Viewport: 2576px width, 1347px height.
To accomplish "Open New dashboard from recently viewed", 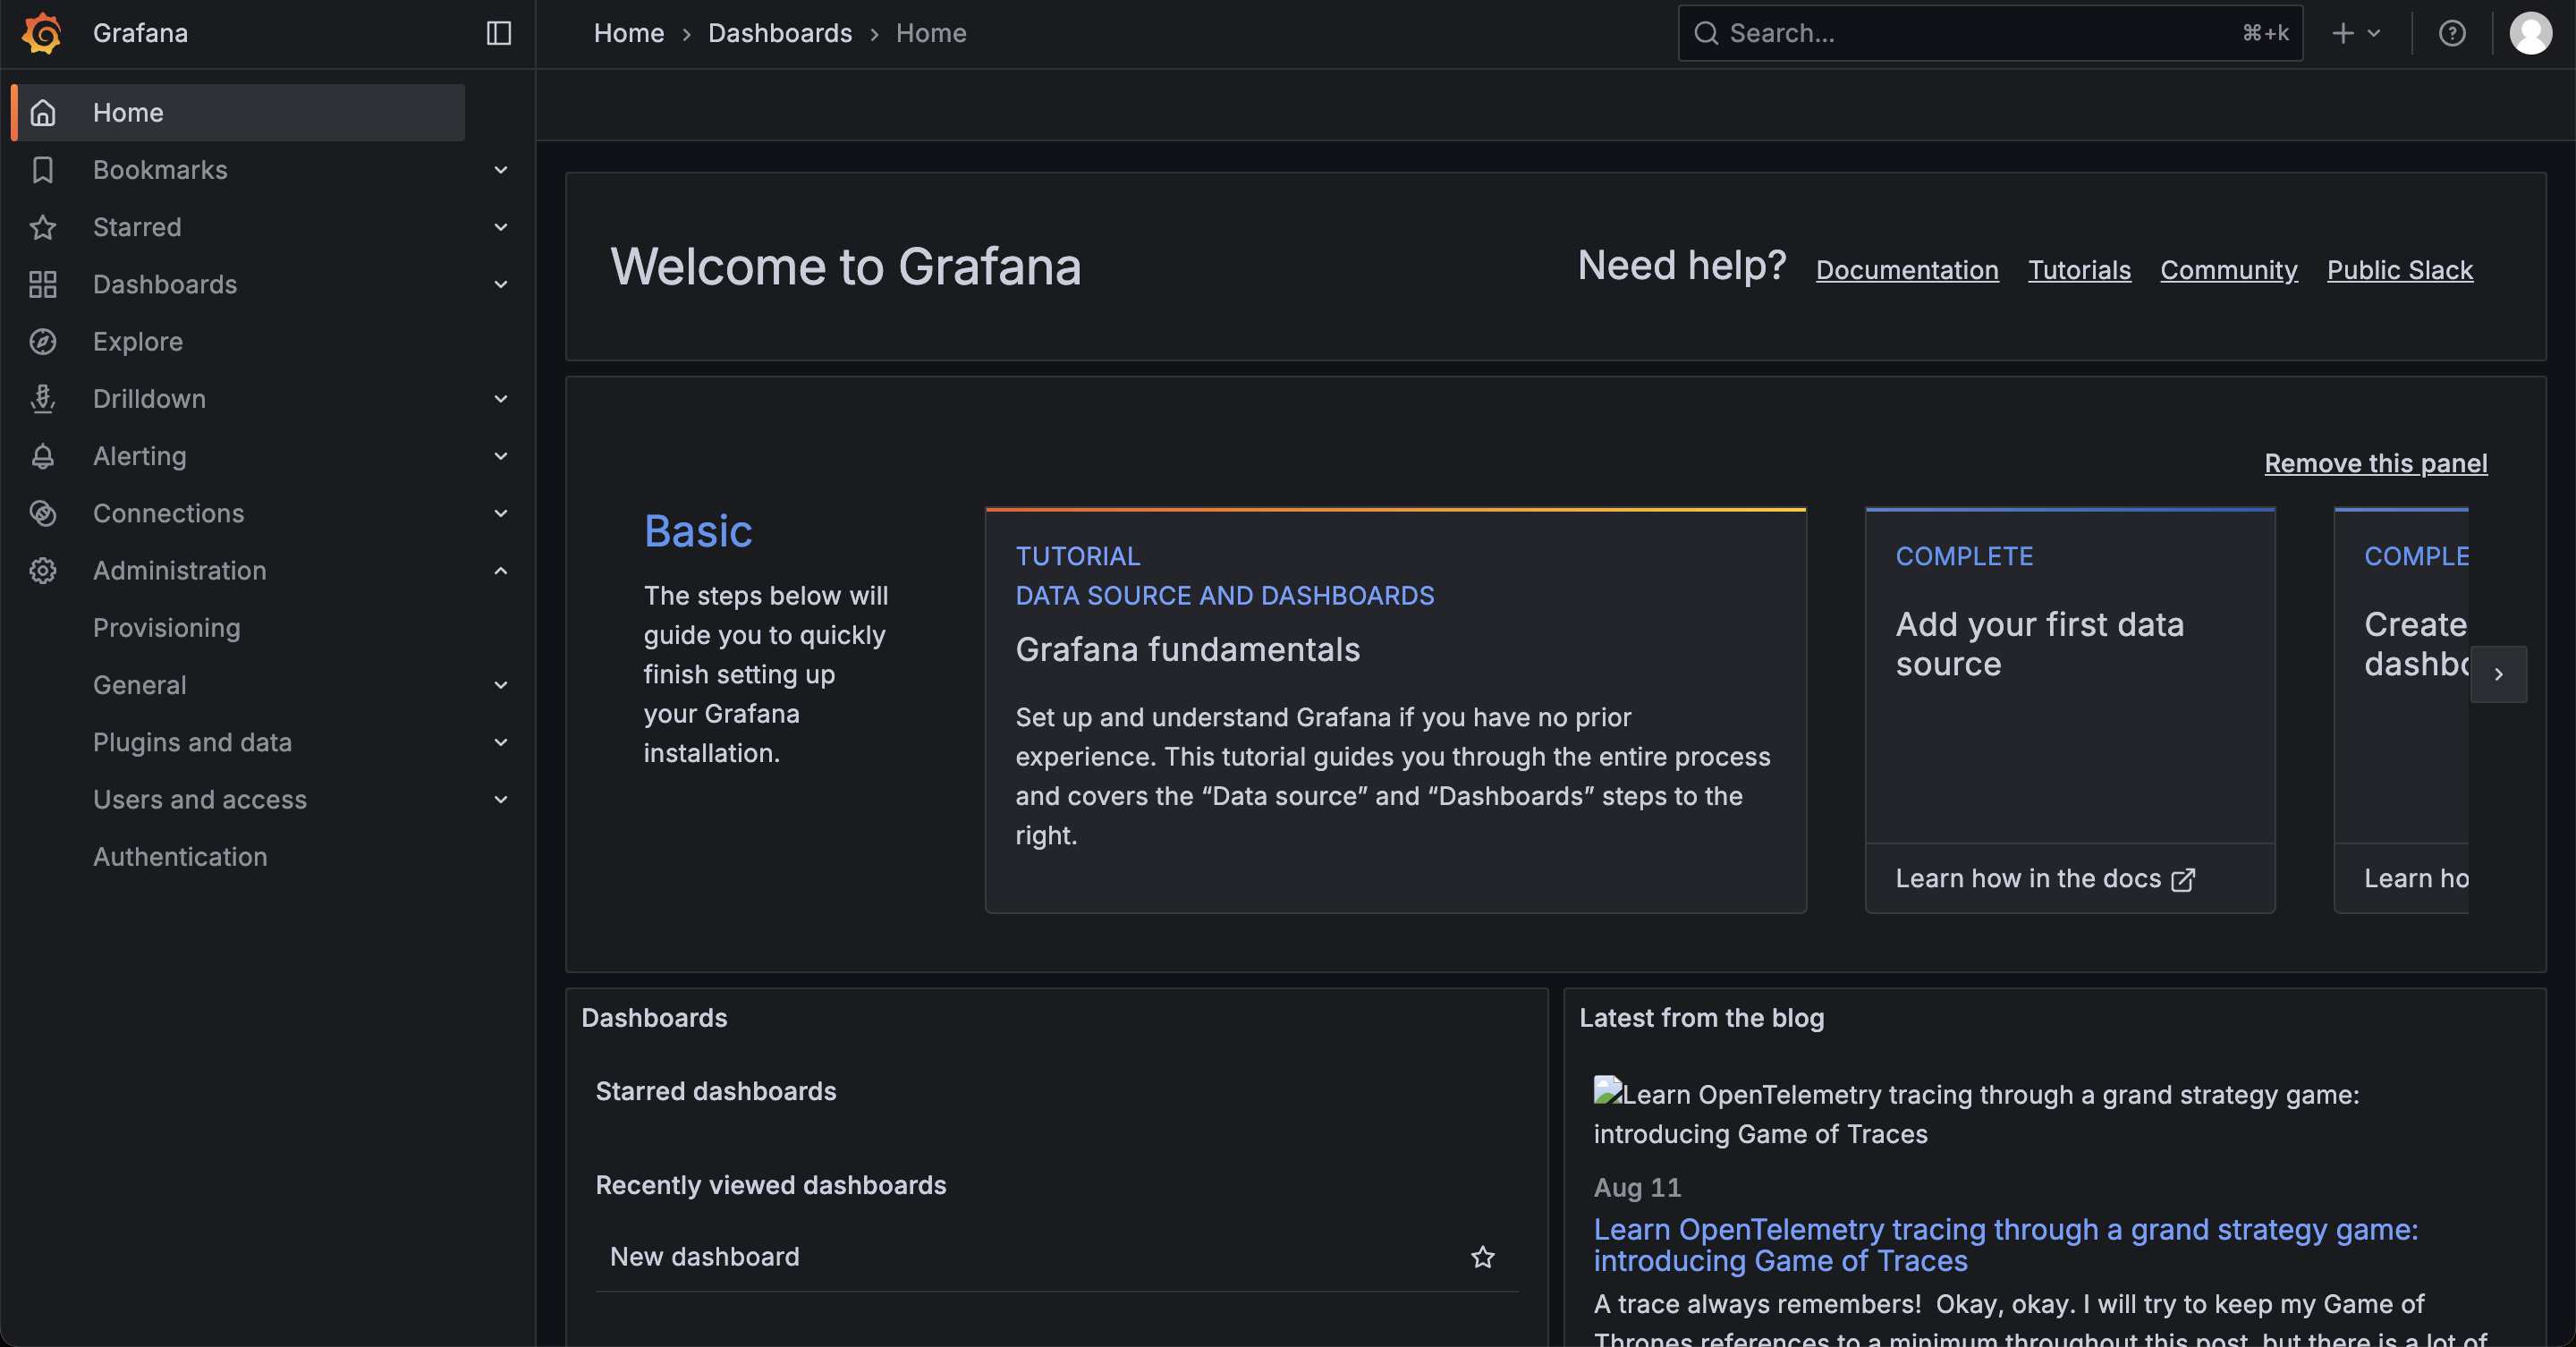I will pos(705,1257).
